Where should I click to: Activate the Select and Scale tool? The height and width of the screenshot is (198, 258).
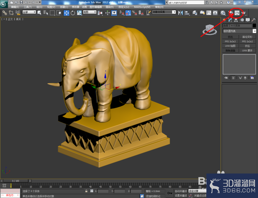pos(79,13)
